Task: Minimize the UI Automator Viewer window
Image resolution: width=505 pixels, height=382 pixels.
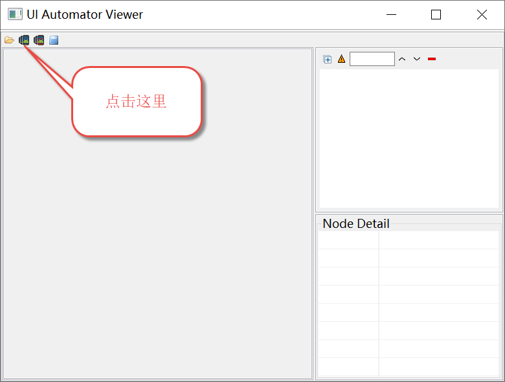Action: click(x=390, y=14)
